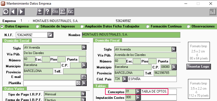Image resolution: width=217 pixels, height=101 pixels.
Task: Click the upper logo placeholder 80 x 64 píxels
Action: [199, 52]
